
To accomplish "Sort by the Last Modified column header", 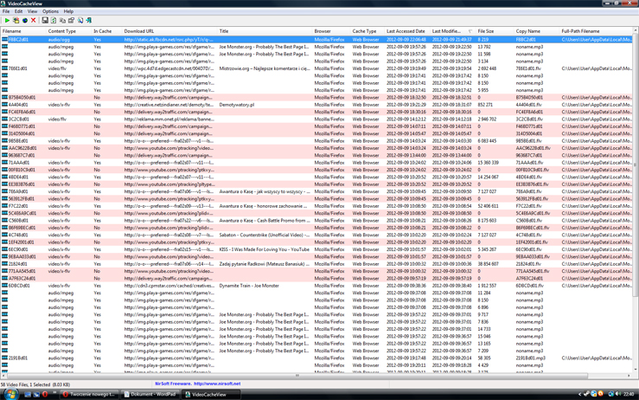I will pyautogui.click(x=454, y=31).
